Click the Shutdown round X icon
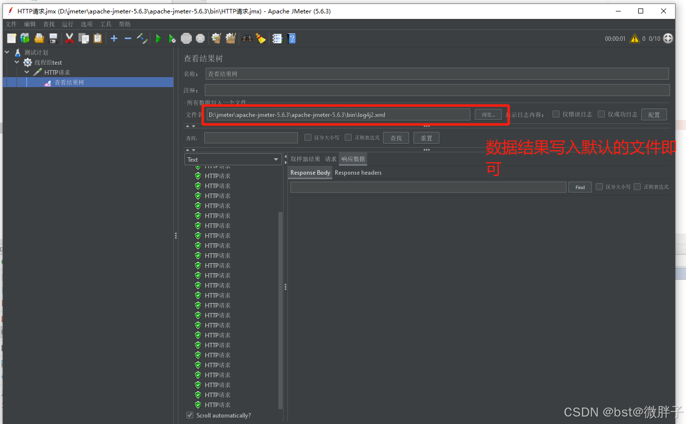686x424 pixels. [200, 38]
